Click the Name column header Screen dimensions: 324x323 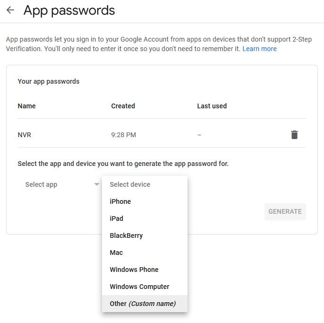coord(26,106)
